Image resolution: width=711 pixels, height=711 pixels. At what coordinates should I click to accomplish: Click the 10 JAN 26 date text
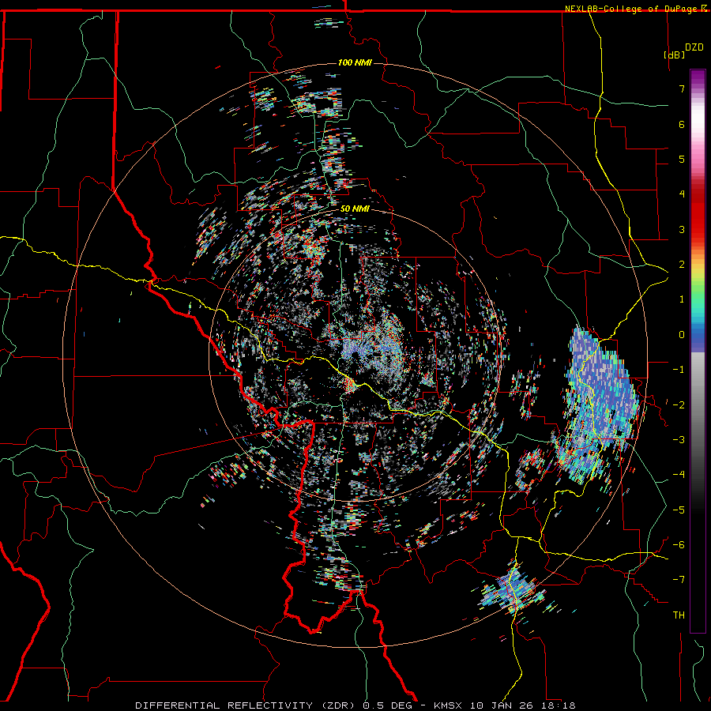click(501, 705)
